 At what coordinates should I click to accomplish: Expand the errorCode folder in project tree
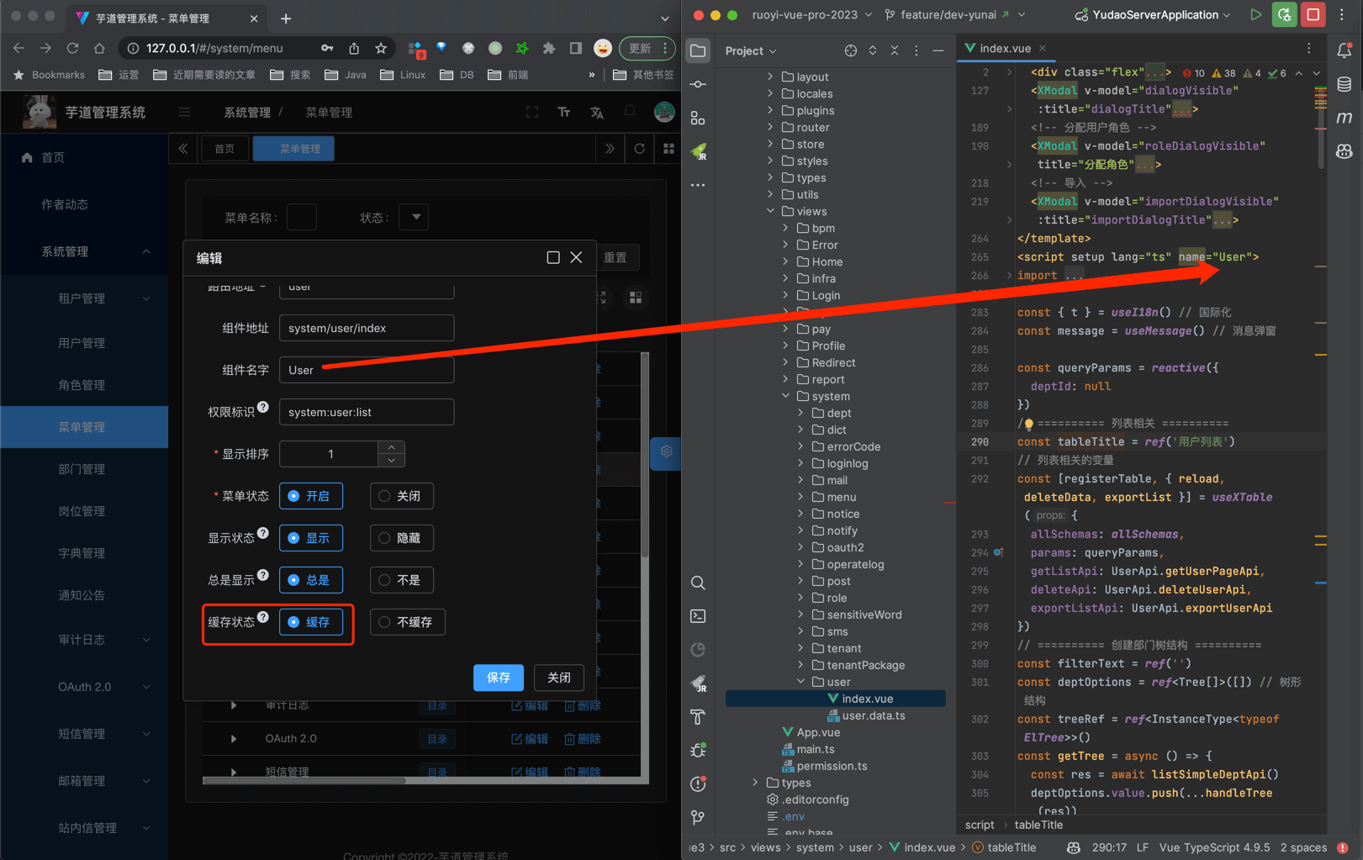tap(800, 446)
